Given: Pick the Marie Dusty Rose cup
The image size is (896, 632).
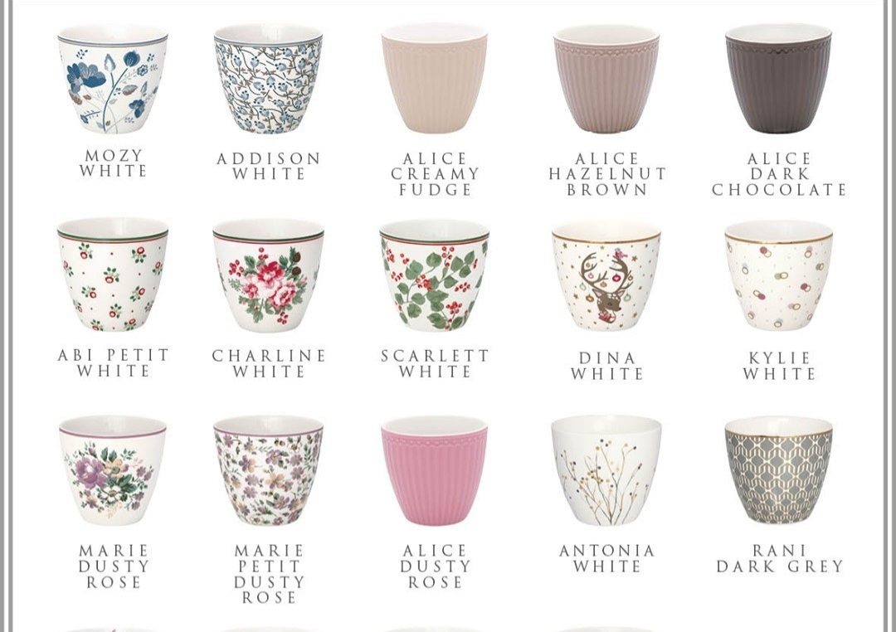Looking at the screenshot, I should (113, 470).
